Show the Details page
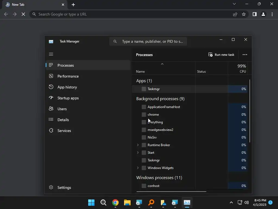The image size is (278, 209). pos(88,120)
